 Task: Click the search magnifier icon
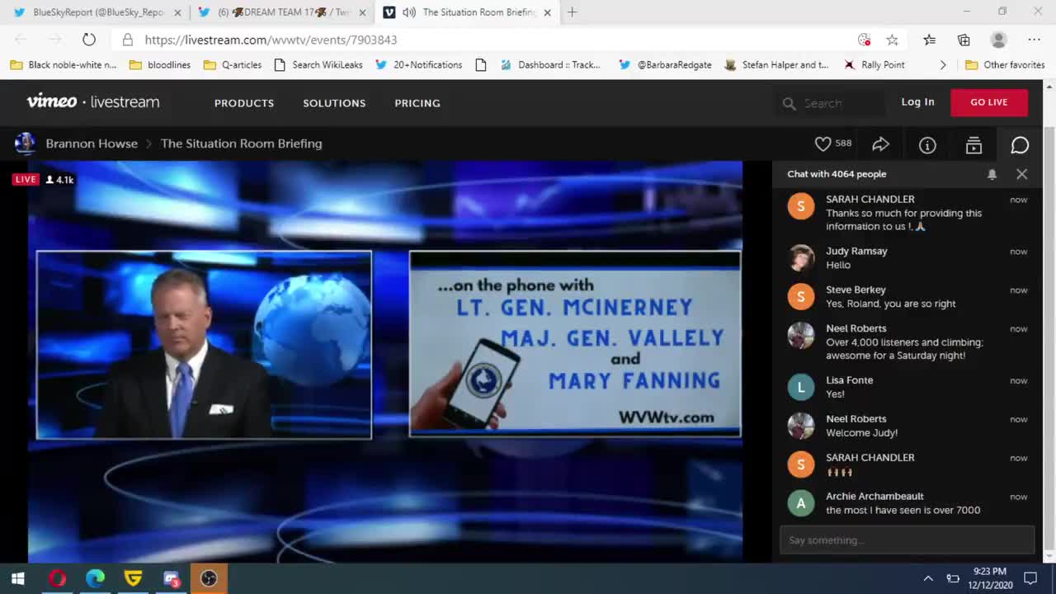[789, 103]
